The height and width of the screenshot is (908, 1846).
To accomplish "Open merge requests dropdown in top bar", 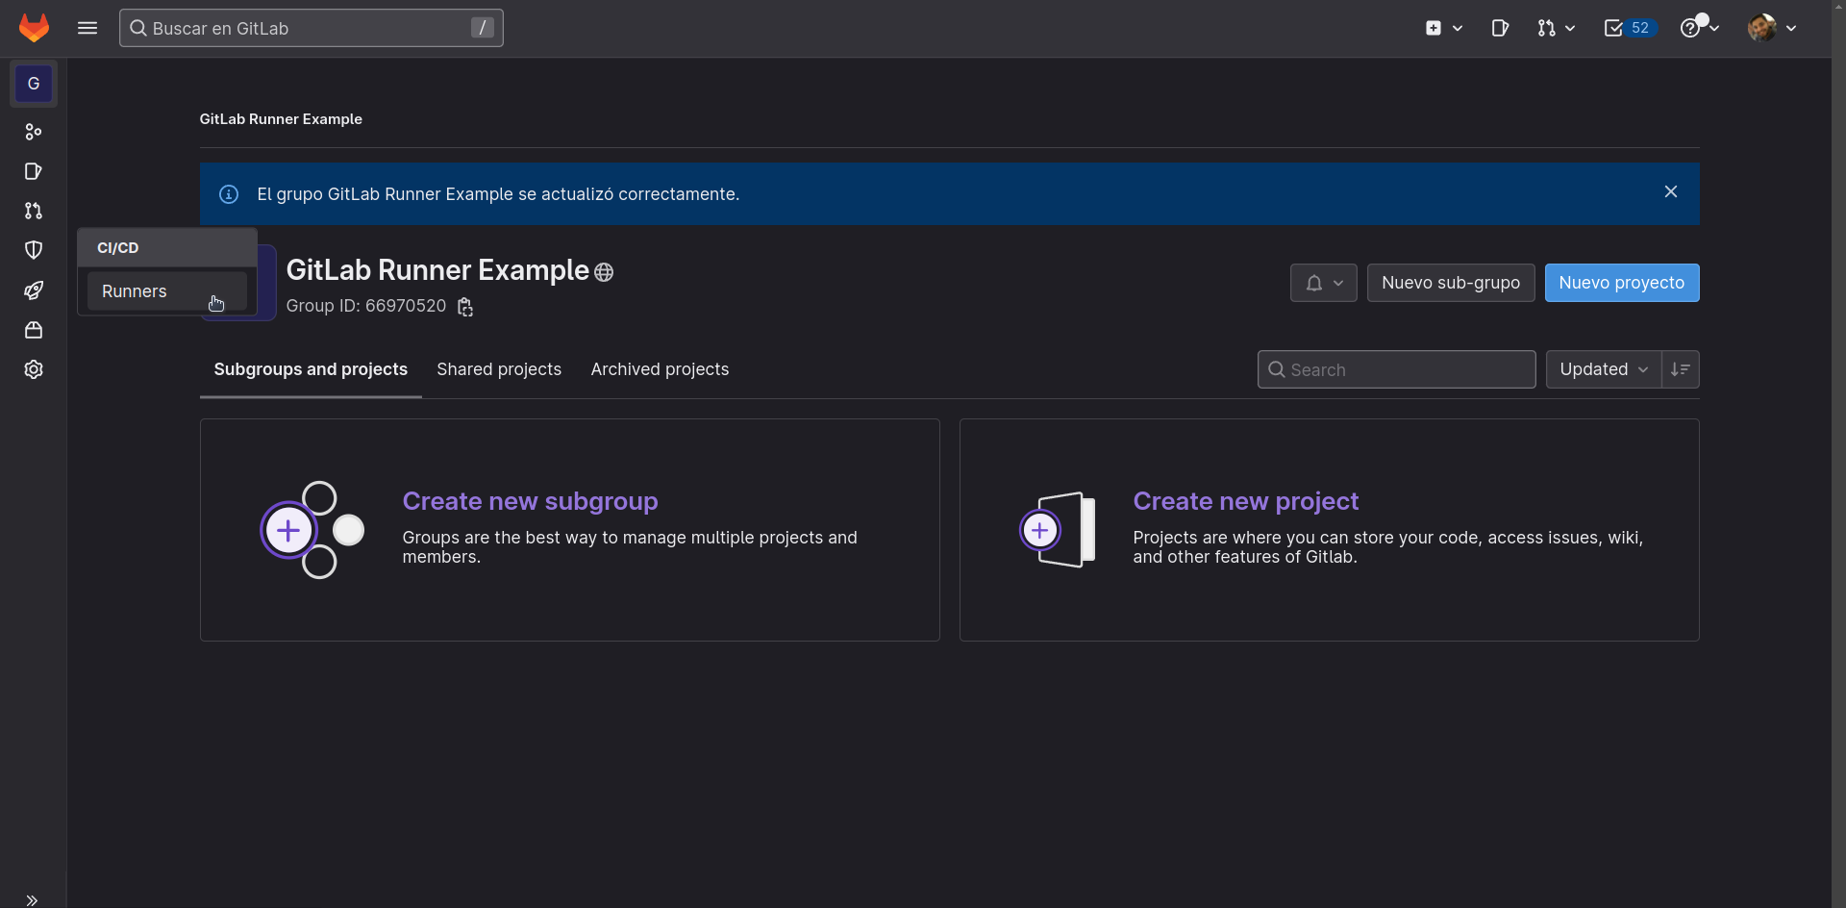I will click(1556, 28).
